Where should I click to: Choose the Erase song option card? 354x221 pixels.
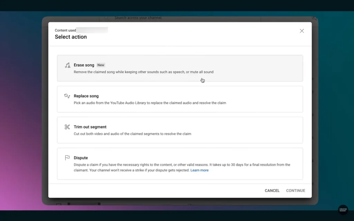point(180,68)
